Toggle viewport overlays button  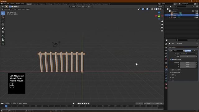pos(147,9)
